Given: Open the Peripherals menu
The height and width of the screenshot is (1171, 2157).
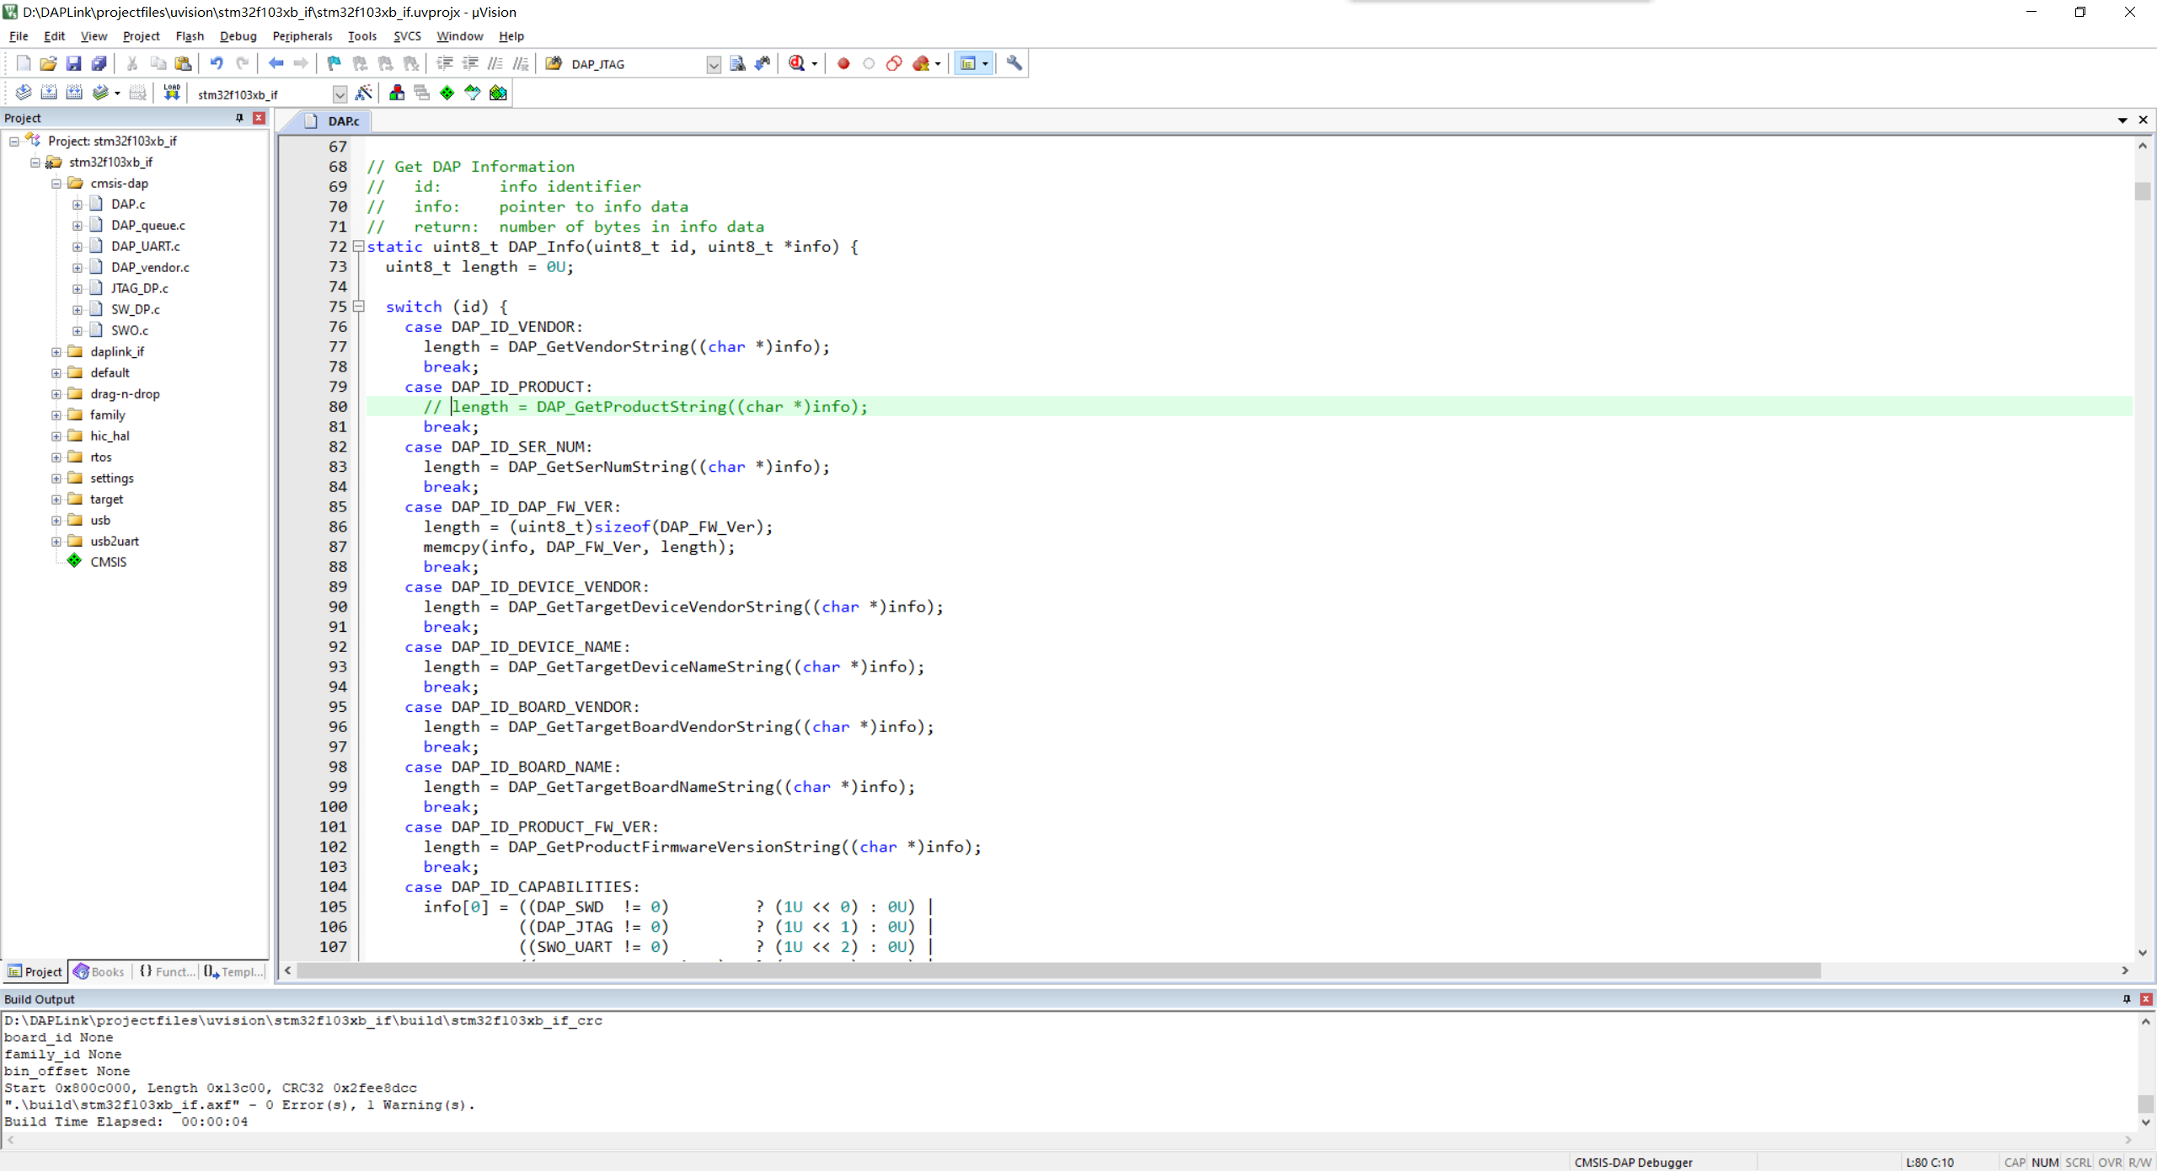Looking at the screenshot, I should [x=302, y=35].
